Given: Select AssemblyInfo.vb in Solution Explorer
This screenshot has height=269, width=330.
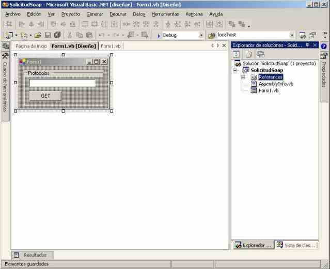Looking at the screenshot, I should (276, 84).
